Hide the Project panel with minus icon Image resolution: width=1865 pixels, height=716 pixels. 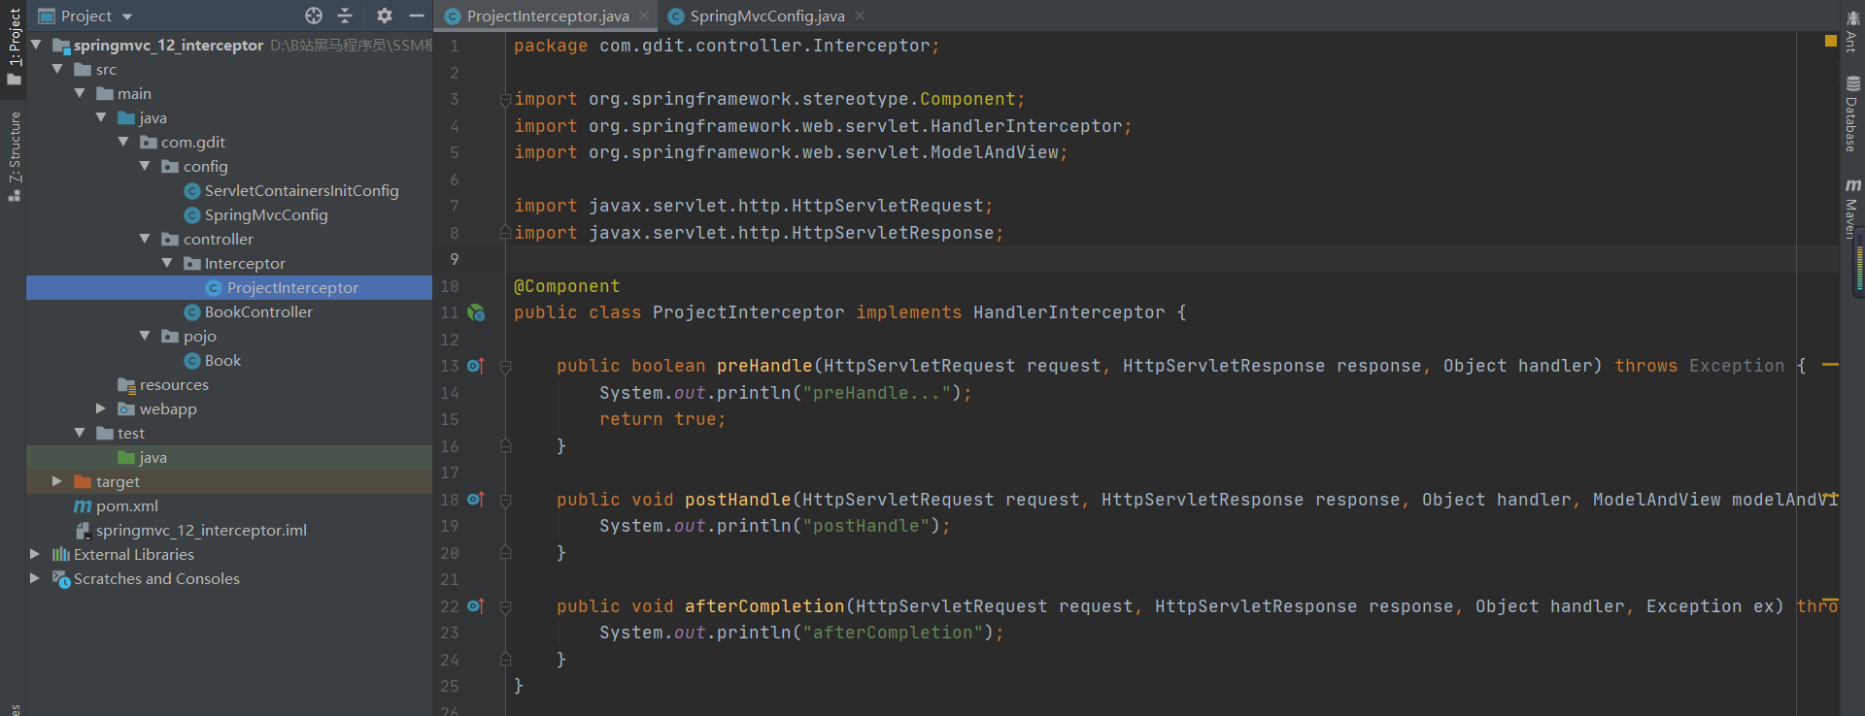click(417, 16)
